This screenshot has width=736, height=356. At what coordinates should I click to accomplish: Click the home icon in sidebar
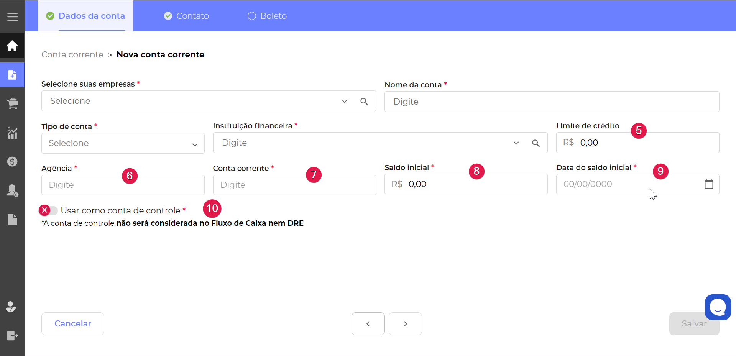click(x=12, y=46)
